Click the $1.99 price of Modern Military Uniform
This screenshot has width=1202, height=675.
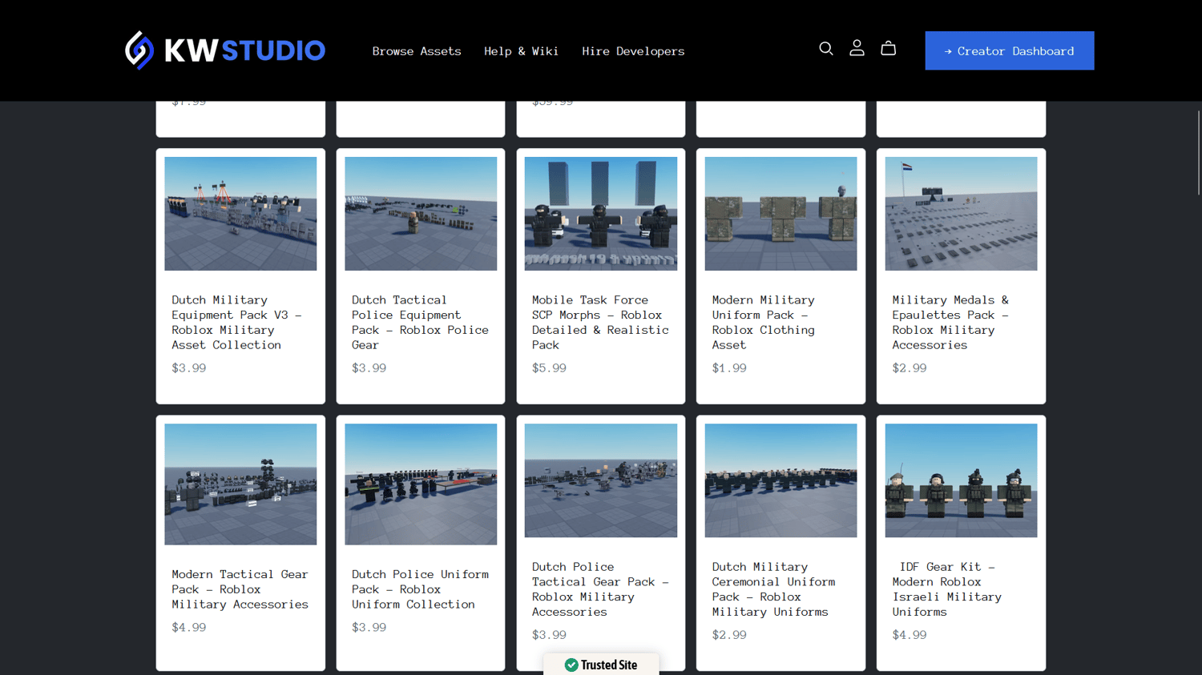pyautogui.click(x=729, y=368)
